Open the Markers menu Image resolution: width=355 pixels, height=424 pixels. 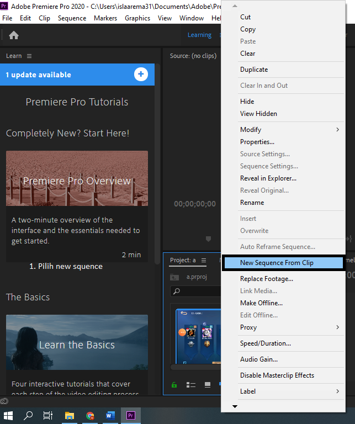(105, 18)
